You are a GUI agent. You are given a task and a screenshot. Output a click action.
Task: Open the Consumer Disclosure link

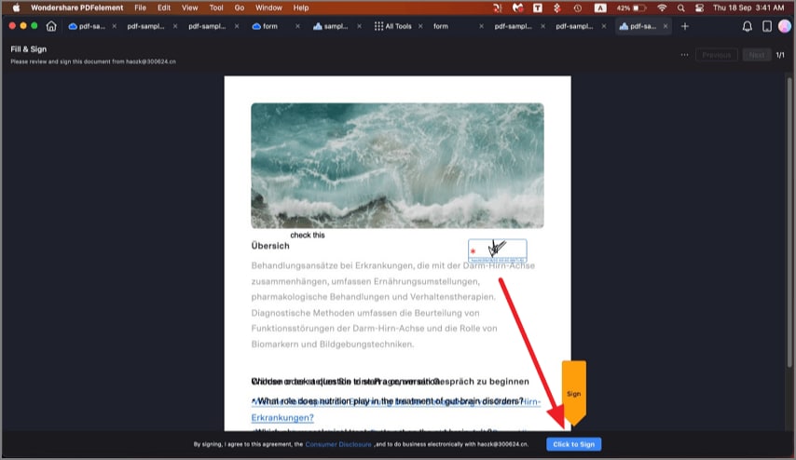pos(338,444)
